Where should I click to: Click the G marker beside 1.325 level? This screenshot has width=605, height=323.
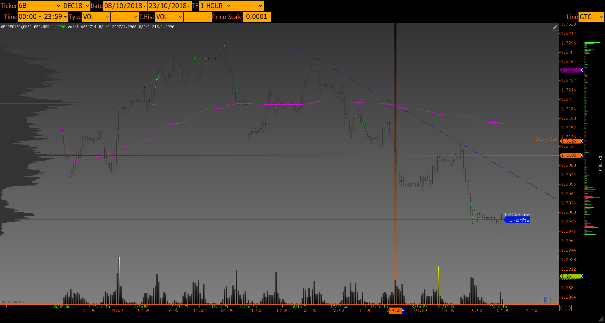coord(582,70)
